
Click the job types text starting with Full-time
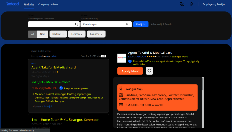[156, 97]
